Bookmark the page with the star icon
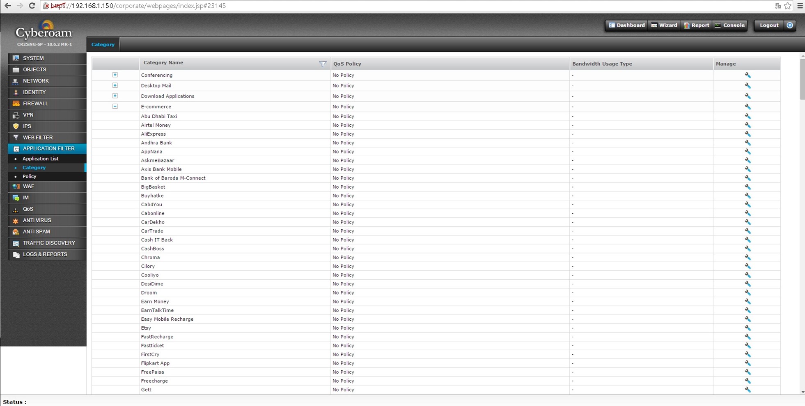This screenshot has width=805, height=406. point(787,6)
